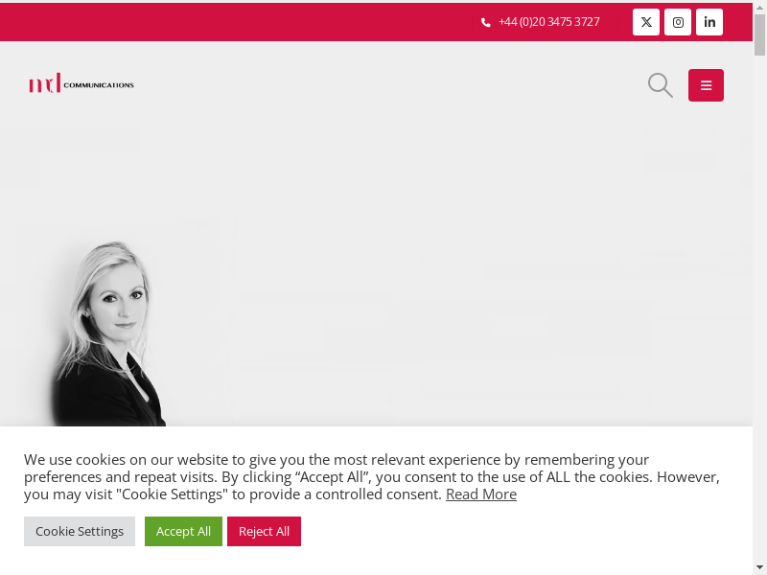Open the X (Twitter) social profile icon
This screenshot has width=767, height=575.
click(x=645, y=22)
